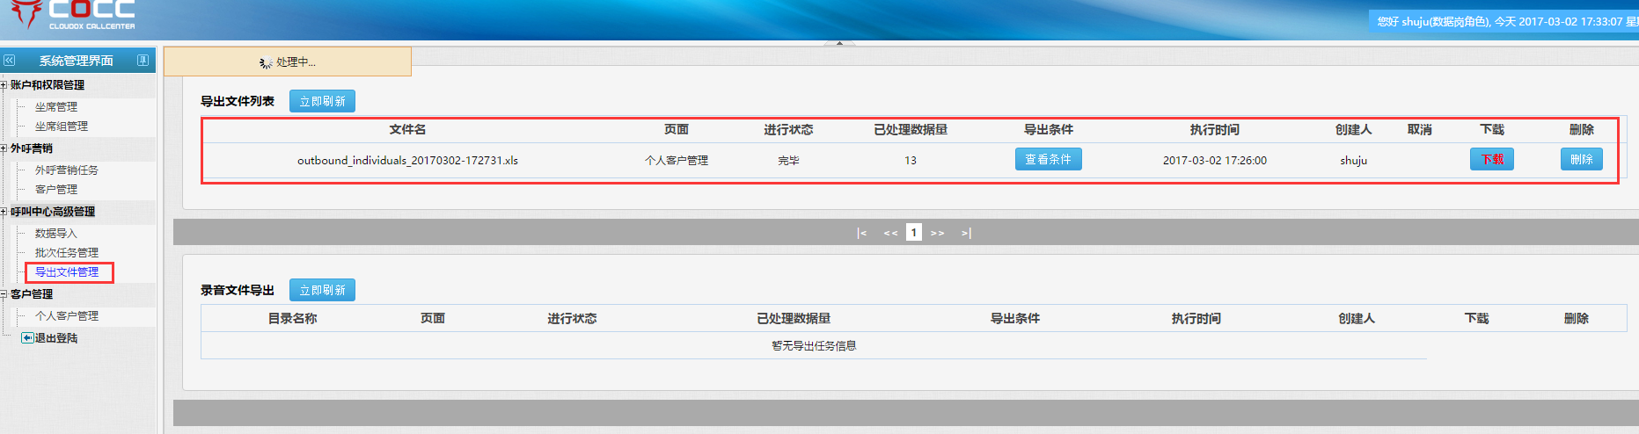
Task: Click 立即刷新 beside 导出文件列表
Action: click(322, 101)
